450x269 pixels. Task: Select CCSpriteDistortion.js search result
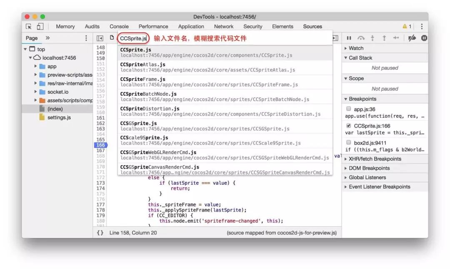coord(225,111)
